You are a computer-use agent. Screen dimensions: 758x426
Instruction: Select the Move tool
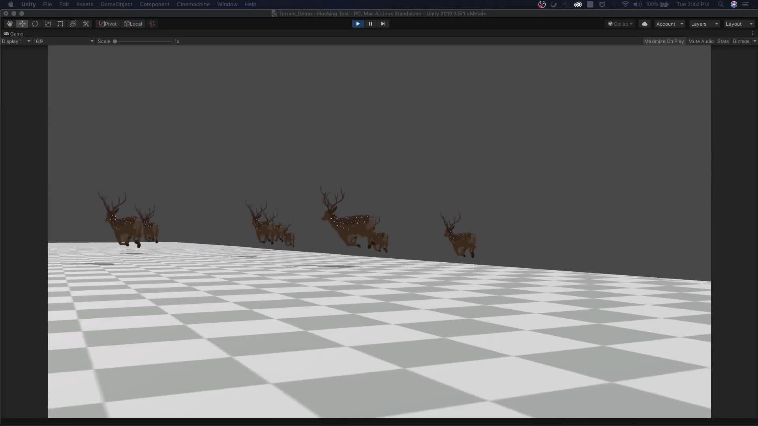(x=23, y=24)
